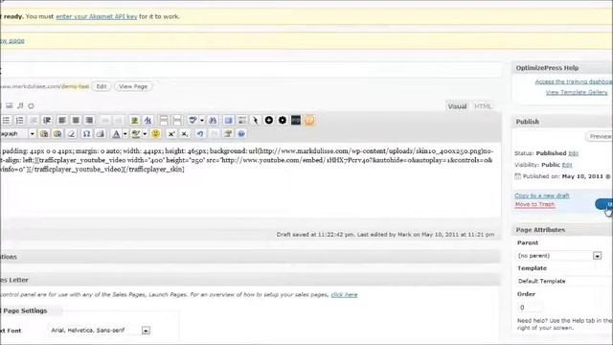This screenshot has width=613, height=345.
Task: Toggle the spellchecker icon
Action: (x=193, y=121)
